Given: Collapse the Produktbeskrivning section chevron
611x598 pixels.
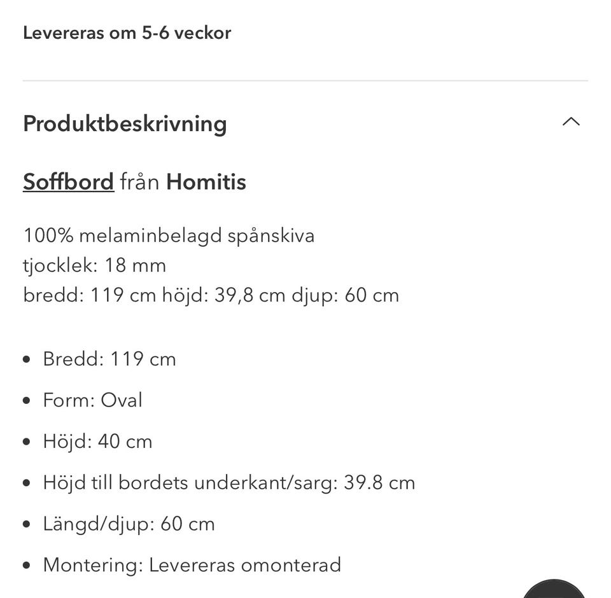Looking at the screenshot, I should click(571, 122).
